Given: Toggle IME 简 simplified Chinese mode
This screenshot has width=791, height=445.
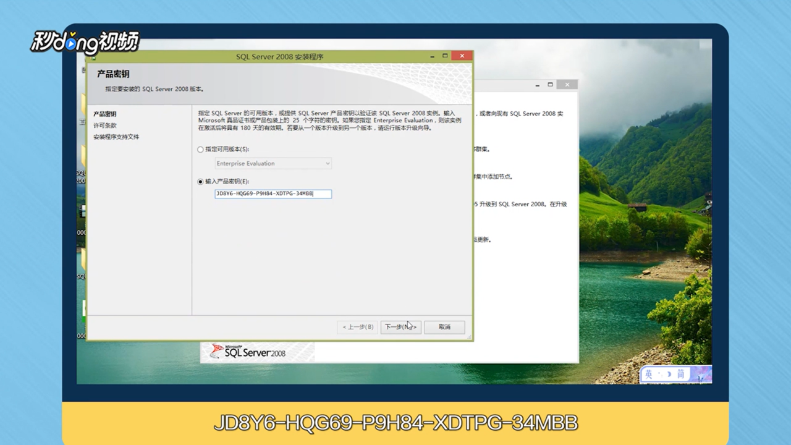Looking at the screenshot, I should click(680, 375).
